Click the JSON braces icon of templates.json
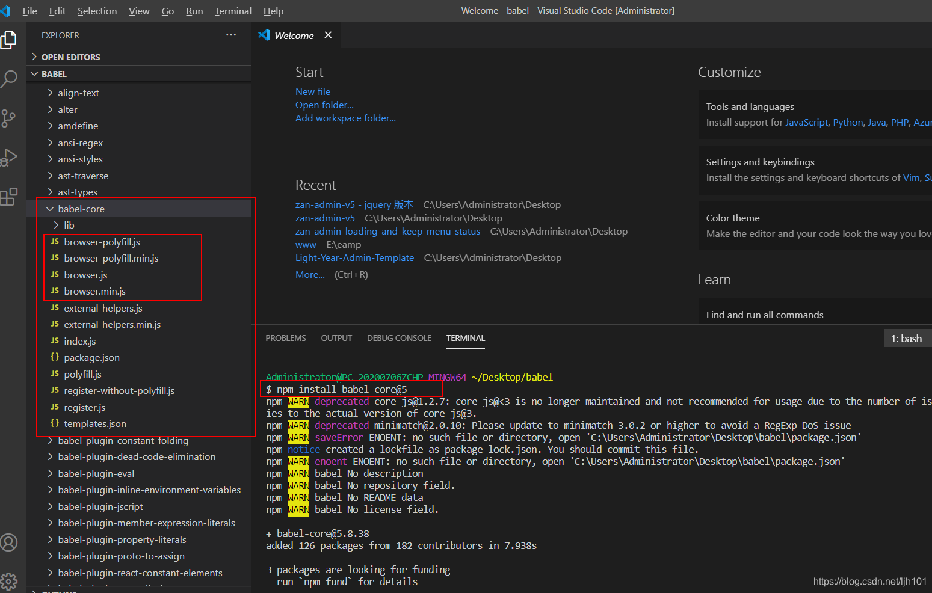The image size is (932, 593). tap(55, 423)
